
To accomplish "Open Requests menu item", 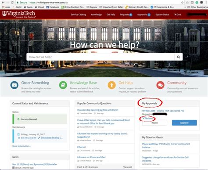I will [x=126, y=14].
